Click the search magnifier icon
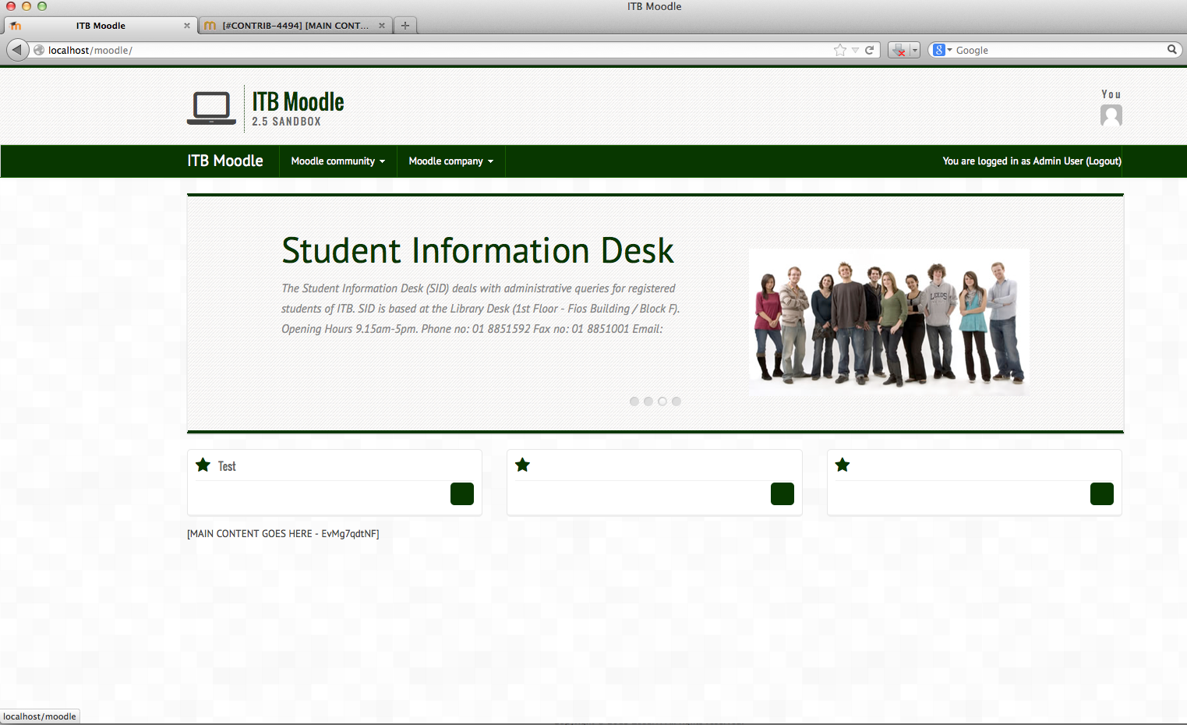 1171,49
